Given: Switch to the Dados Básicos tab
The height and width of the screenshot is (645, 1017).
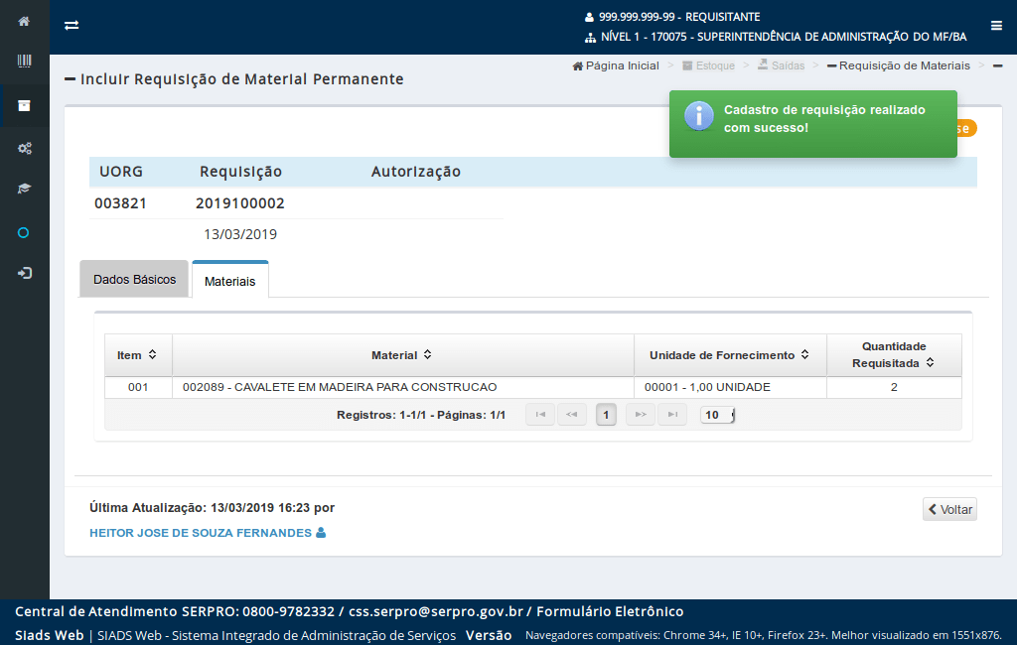Looking at the screenshot, I should [134, 280].
